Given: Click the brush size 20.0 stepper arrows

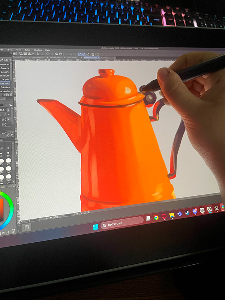Looking at the screenshot, I should (6, 110).
